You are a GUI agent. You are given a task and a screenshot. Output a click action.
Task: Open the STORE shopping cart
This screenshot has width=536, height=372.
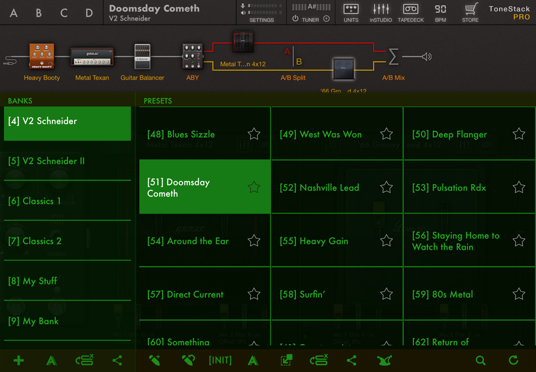[x=470, y=13]
